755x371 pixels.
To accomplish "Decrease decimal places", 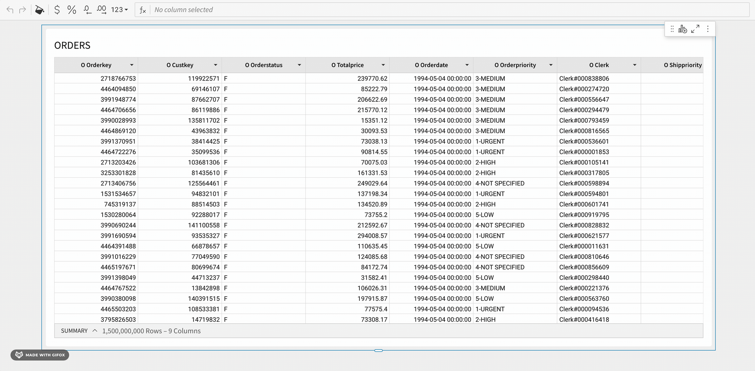I will click(87, 10).
